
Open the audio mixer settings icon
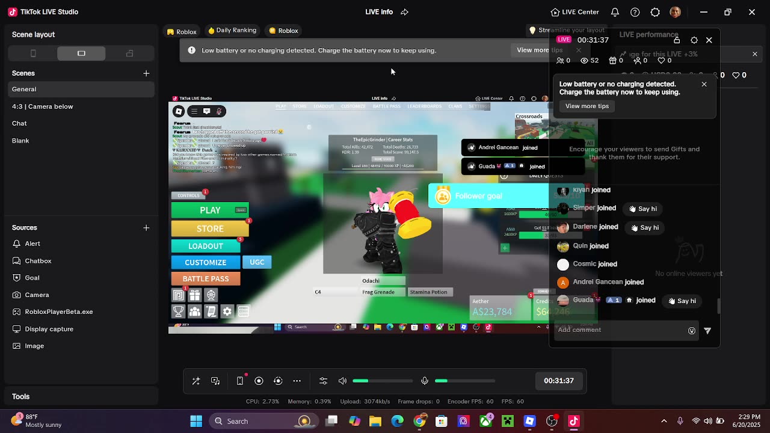(323, 381)
